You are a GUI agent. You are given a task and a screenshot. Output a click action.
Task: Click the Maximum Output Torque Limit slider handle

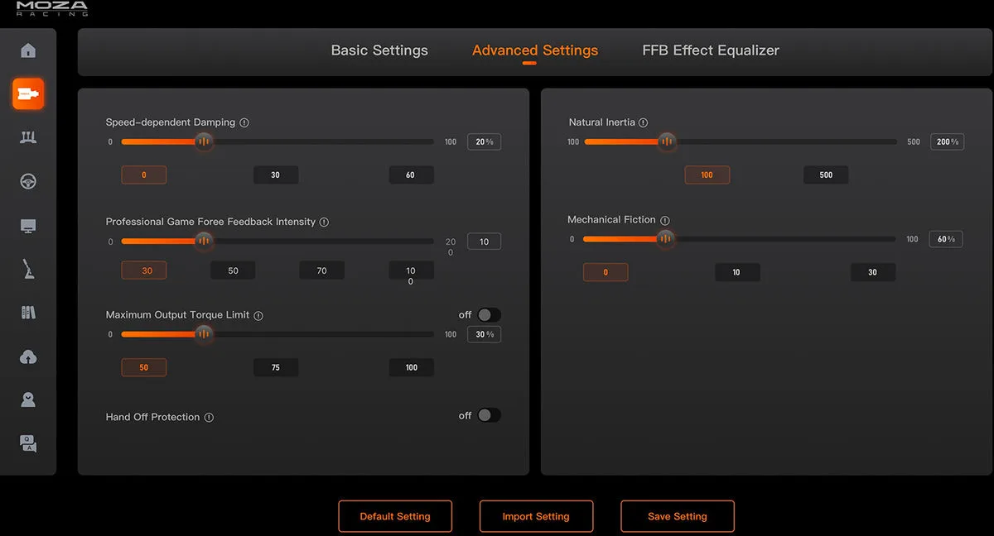204,334
